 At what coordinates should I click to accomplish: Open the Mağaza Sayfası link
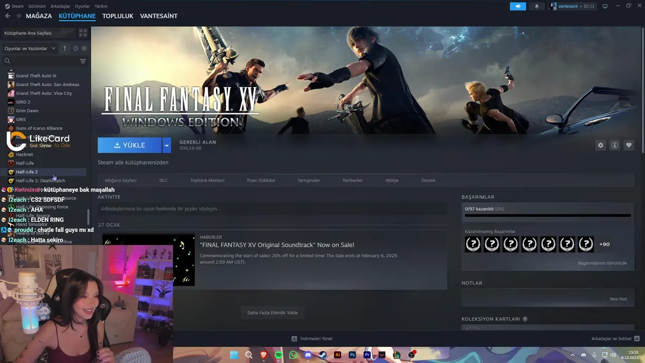pos(120,180)
